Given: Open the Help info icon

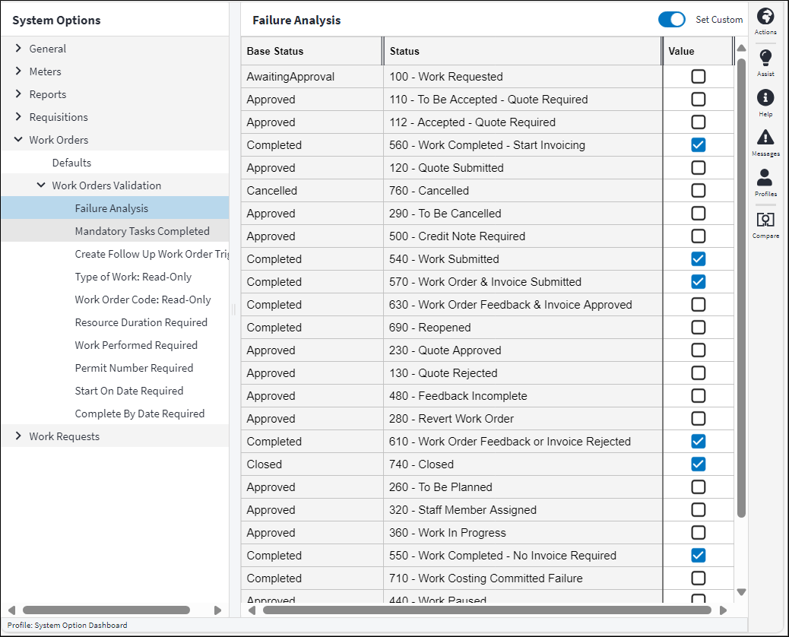Looking at the screenshot, I should tap(765, 98).
